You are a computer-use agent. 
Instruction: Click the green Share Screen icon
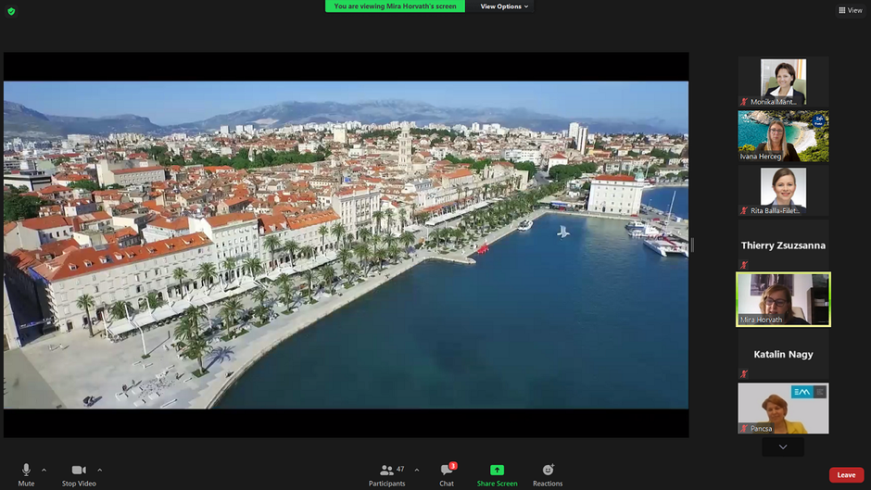[x=497, y=471]
